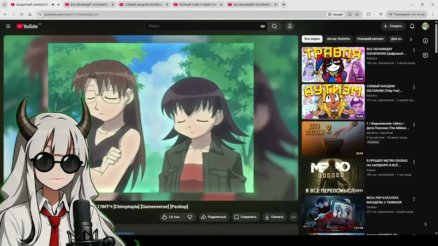Click Подтвердите, что это вы profile button
Image resolution: width=438 pixels, height=246 pixels.
pyautogui.click(x=407, y=14)
